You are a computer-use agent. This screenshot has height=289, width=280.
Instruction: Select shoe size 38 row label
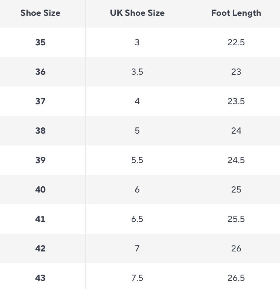(x=40, y=131)
